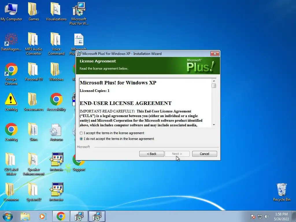Open the Common folder
The width and height of the screenshot is (296, 222).
tap(11, 192)
